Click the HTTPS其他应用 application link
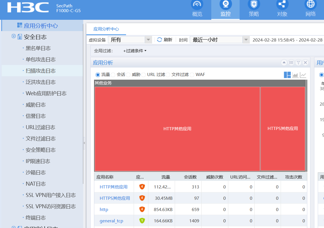This screenshot has width=324, height=228. [115, 198]
